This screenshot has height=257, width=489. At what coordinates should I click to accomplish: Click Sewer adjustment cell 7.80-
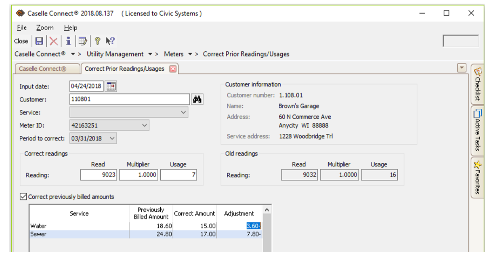tap(239, 234)
